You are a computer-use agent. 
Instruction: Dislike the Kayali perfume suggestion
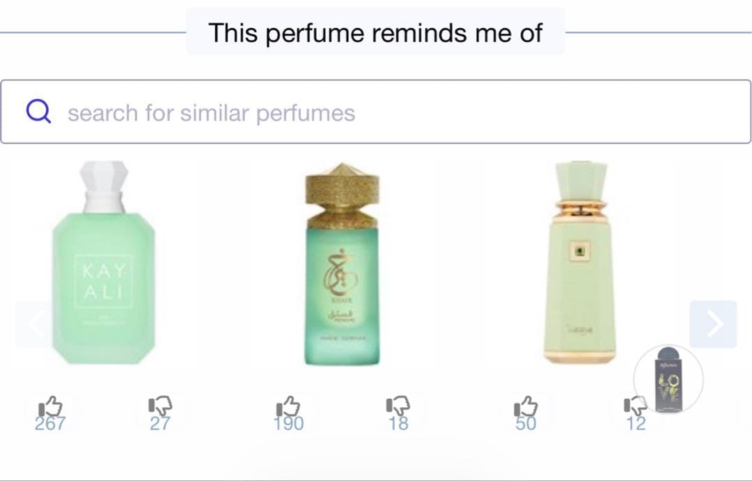(x=160, y=407)
